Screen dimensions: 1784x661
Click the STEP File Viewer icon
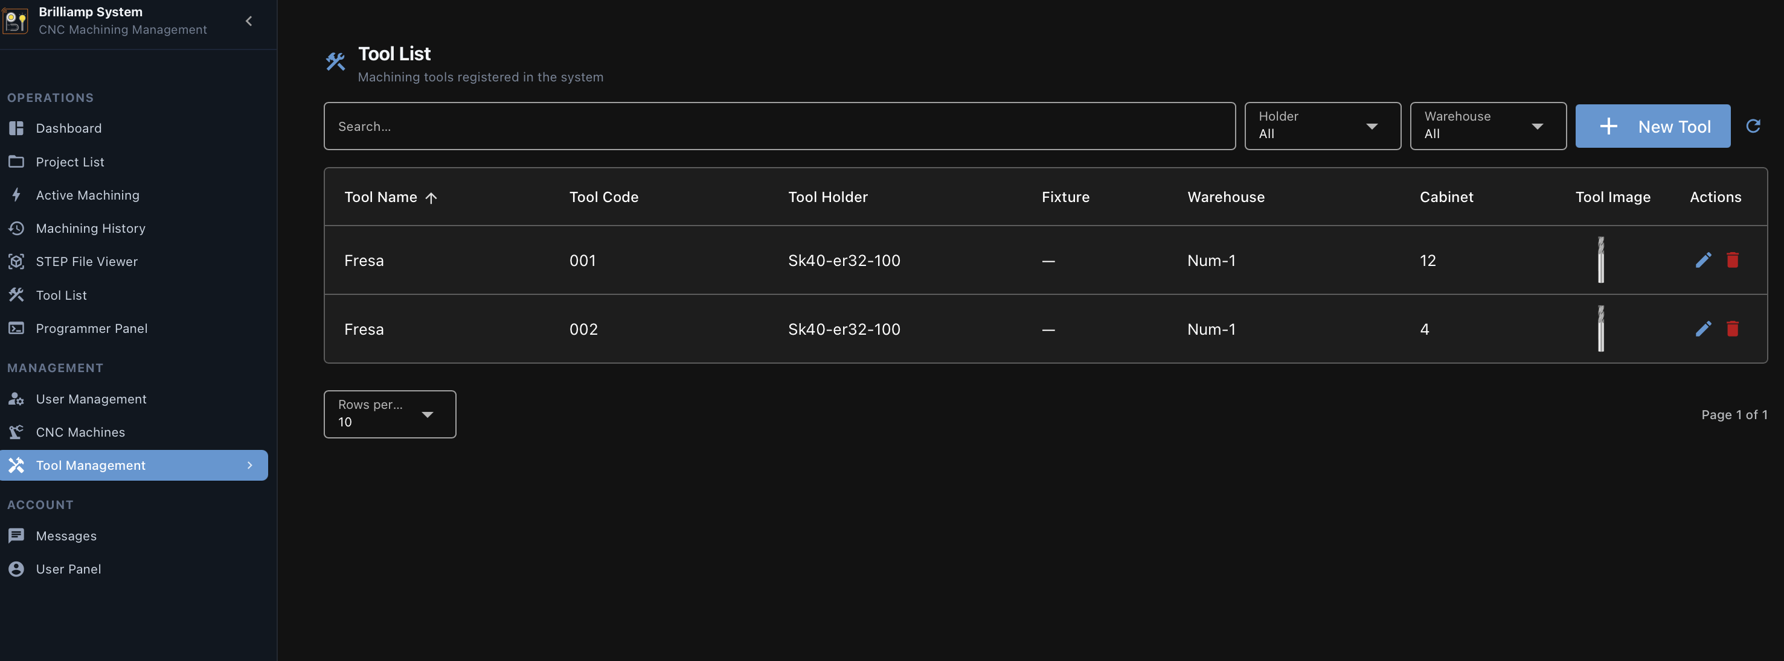[x=17, y=261]
